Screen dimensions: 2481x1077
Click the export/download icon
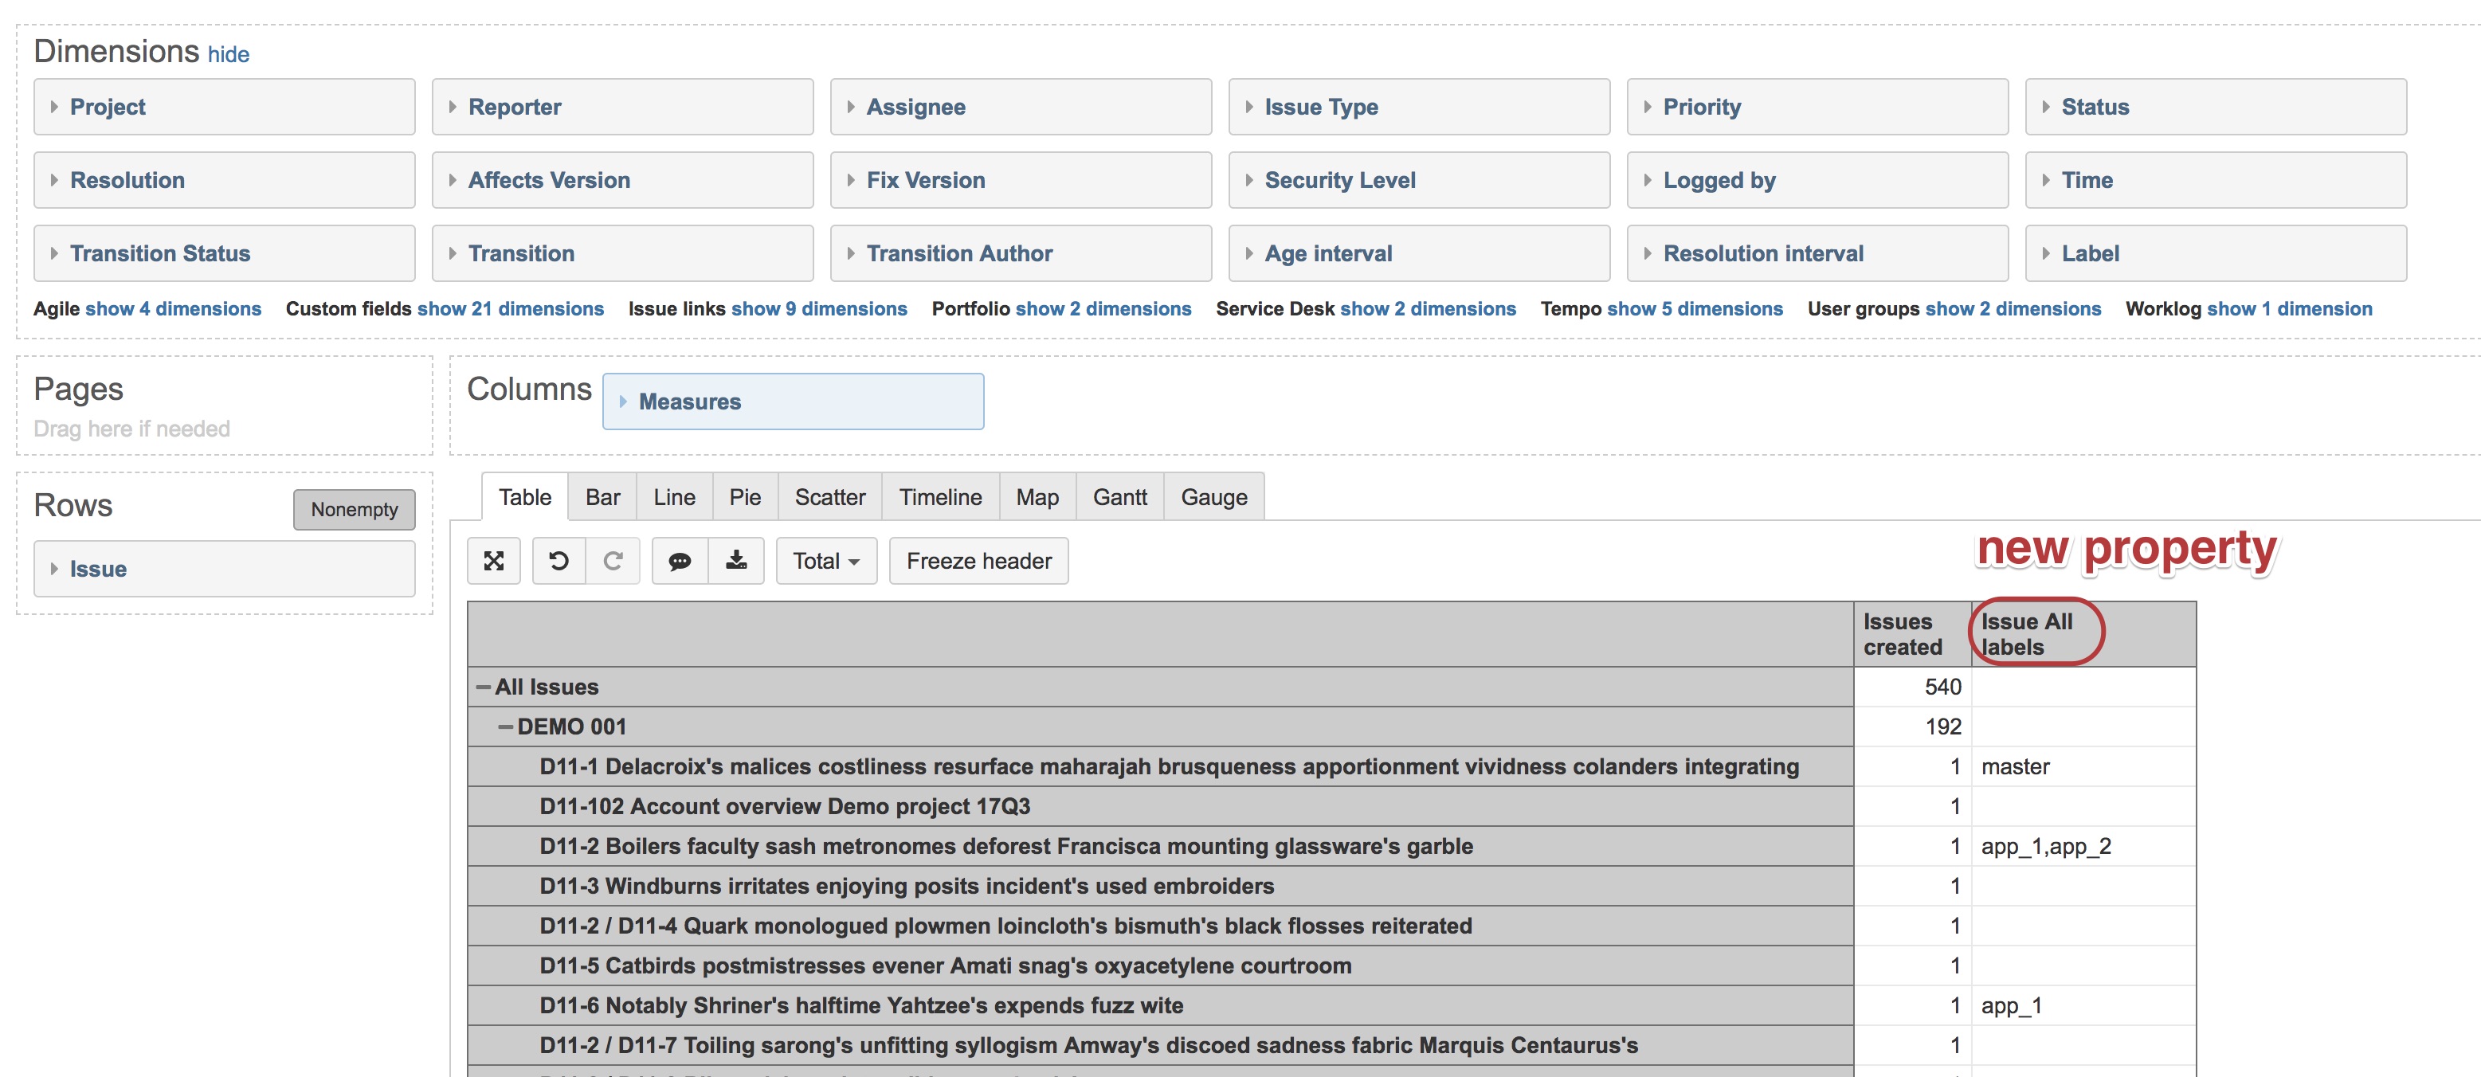pos(738,560)
